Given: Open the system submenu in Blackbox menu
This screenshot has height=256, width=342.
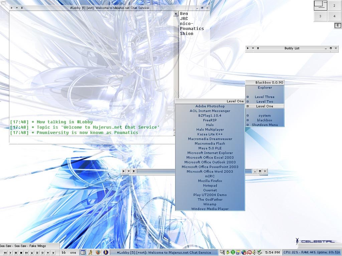Looking at the screenshot, I should (265, 116).
